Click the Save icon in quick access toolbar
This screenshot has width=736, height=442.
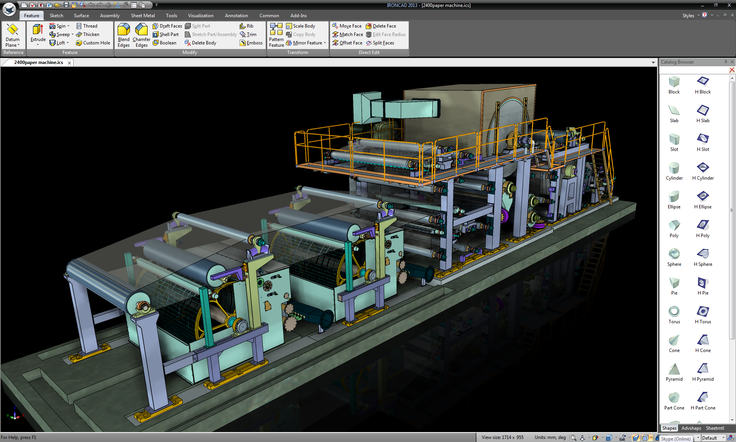[66, 5]
